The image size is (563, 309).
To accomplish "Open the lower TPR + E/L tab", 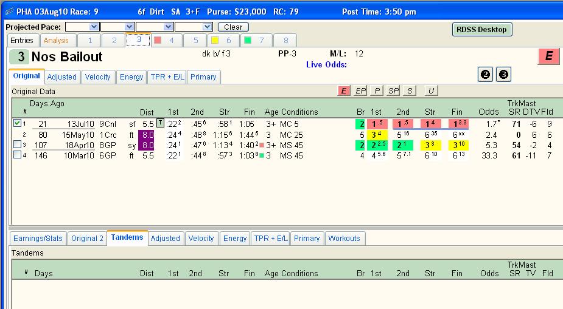I will coord(271,239).
